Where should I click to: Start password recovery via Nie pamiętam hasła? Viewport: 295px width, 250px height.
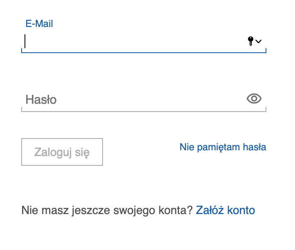(x=223, y=147)
